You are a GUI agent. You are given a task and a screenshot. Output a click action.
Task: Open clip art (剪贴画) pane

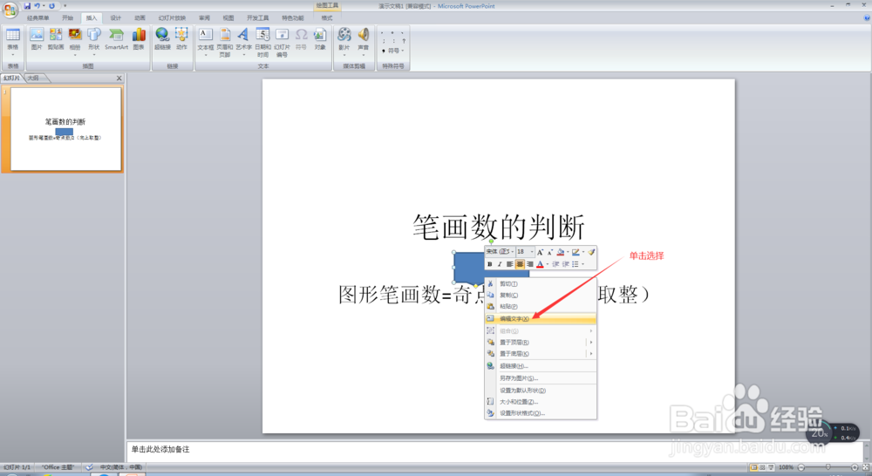(x=56, y=39)
